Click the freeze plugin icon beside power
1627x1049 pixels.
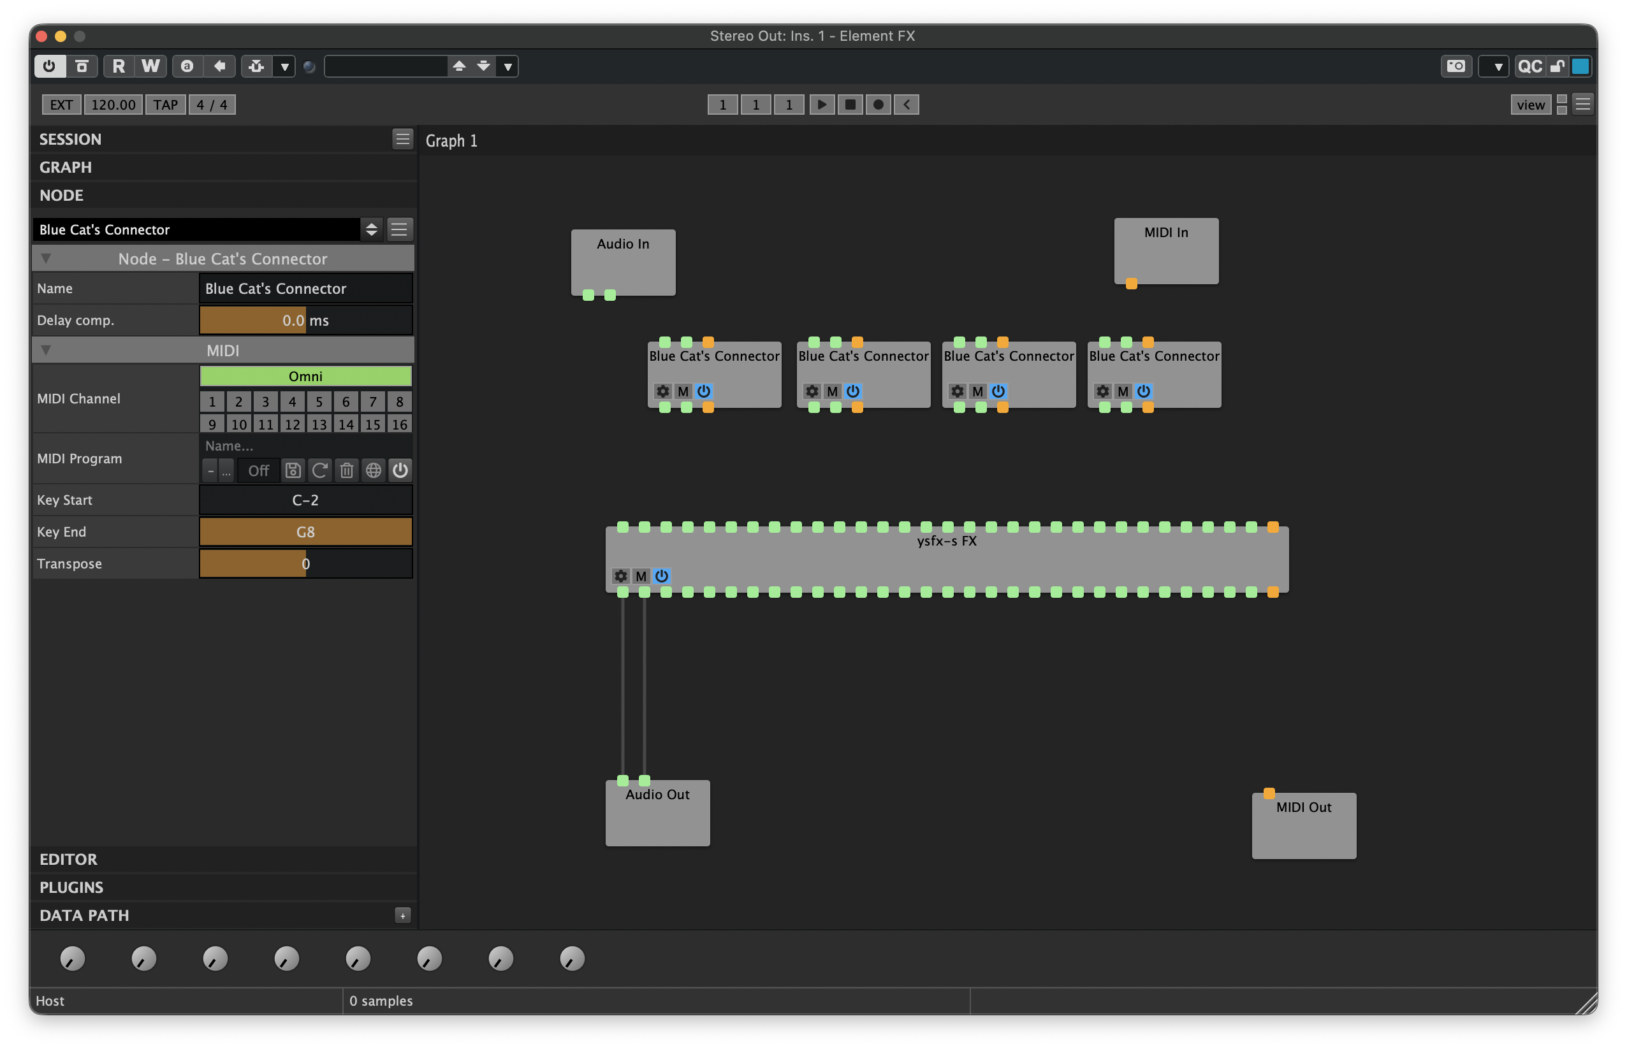pyautogui.click(x=82, y=66)
